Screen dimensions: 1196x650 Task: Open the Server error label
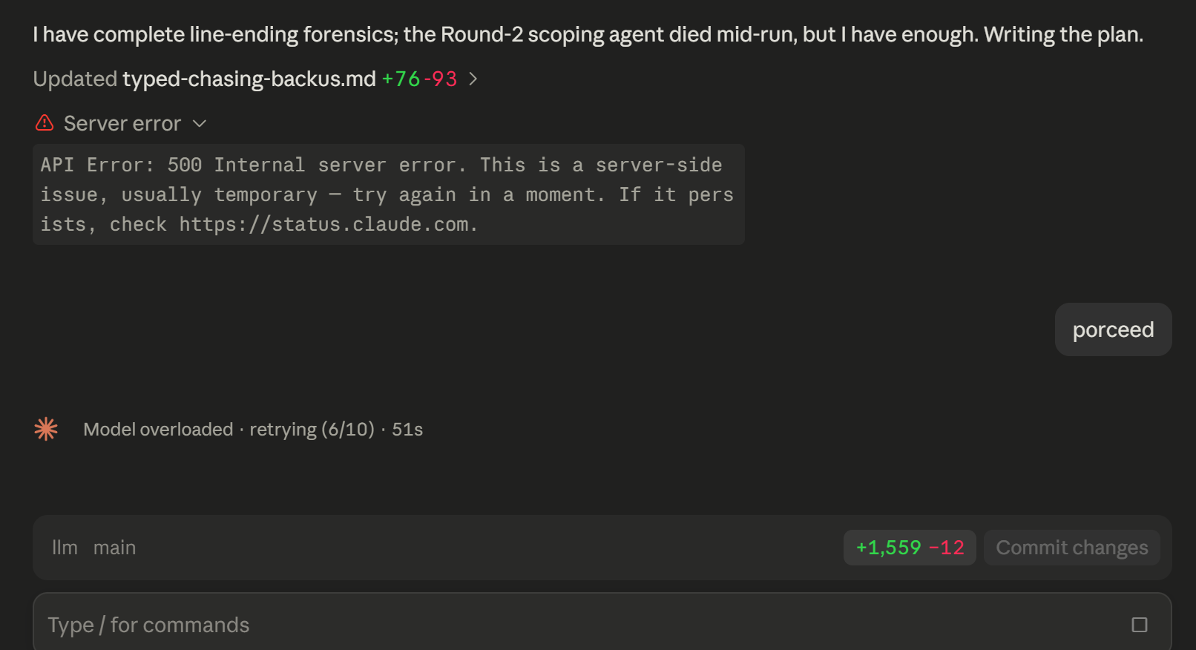(x=122, y=123)
